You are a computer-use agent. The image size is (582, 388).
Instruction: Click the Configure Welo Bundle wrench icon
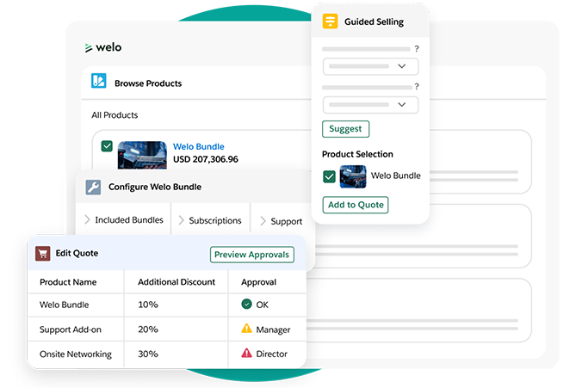click(x=93, y=187)
